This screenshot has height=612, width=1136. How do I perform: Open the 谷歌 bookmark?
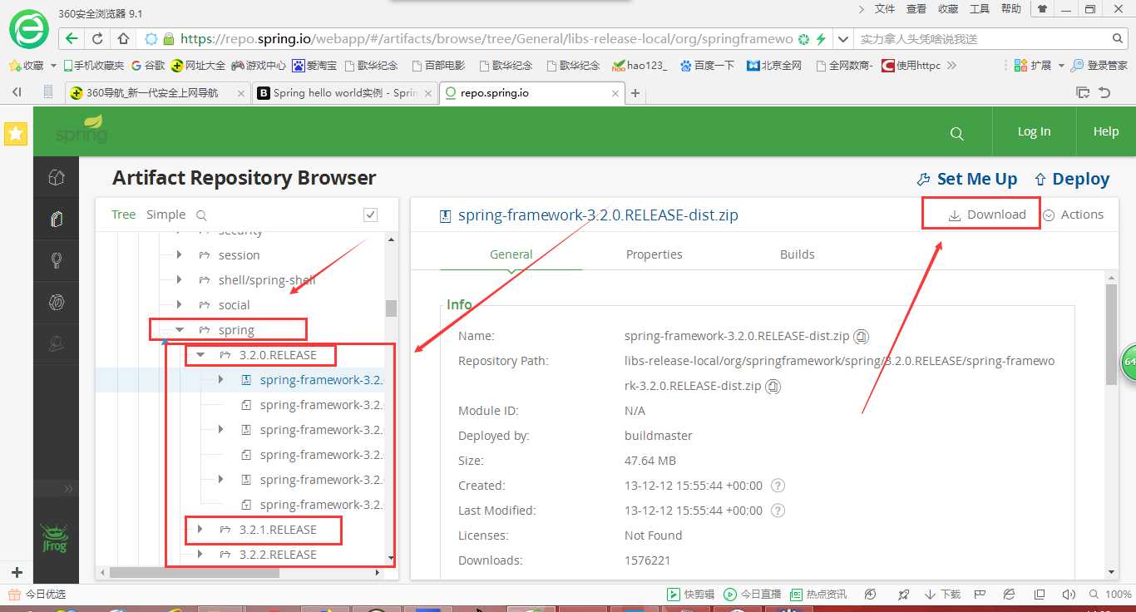[147, 65]
